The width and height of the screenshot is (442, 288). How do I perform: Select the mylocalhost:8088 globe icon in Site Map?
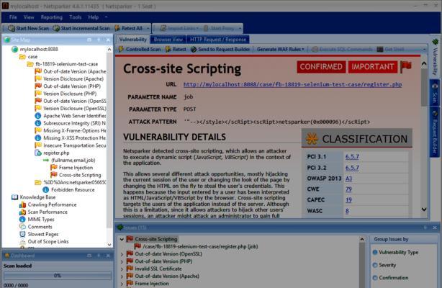14,50
